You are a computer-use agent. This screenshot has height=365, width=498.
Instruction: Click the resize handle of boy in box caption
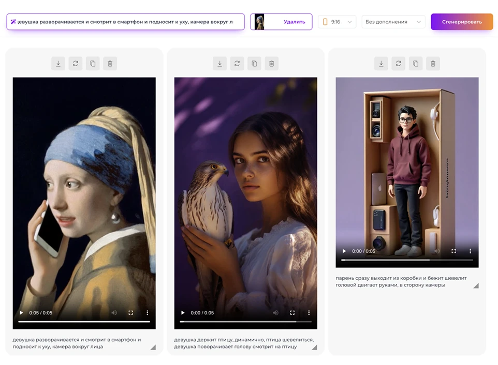(x=476, y=286)
